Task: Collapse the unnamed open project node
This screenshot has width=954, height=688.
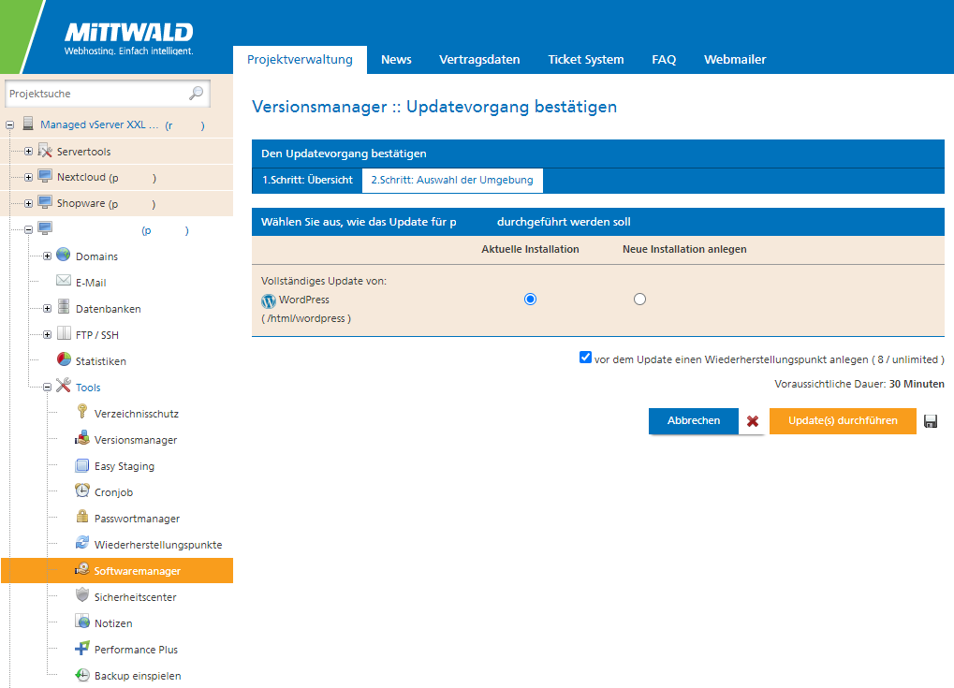Action: pyautogui.click(x=29, y=229)
